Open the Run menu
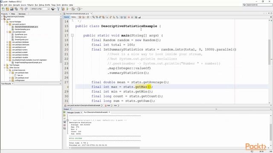Image resolution: width=273 pixels, height=153 pixels. (x=36, y=5)
